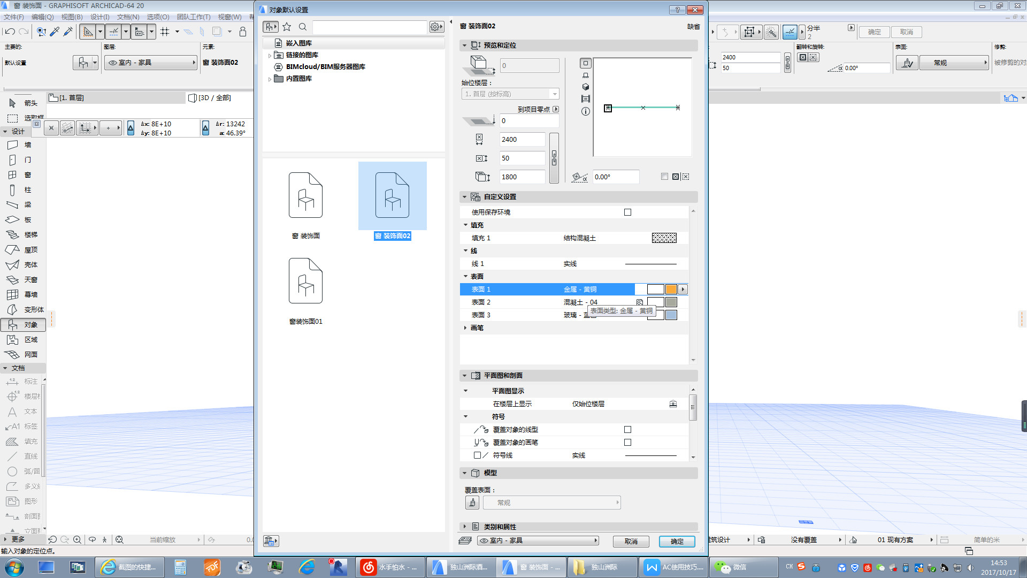Click the 确定 button in dialog
1027x578 pixels.
[677, 542]
